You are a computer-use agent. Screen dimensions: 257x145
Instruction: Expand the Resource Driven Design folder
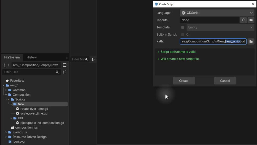click(6, 137)
